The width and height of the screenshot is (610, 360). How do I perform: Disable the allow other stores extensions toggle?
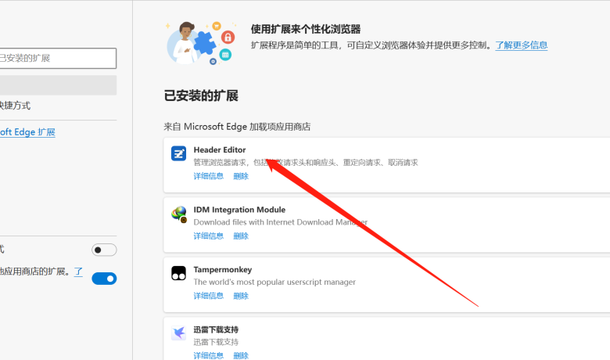pos(104,279)
